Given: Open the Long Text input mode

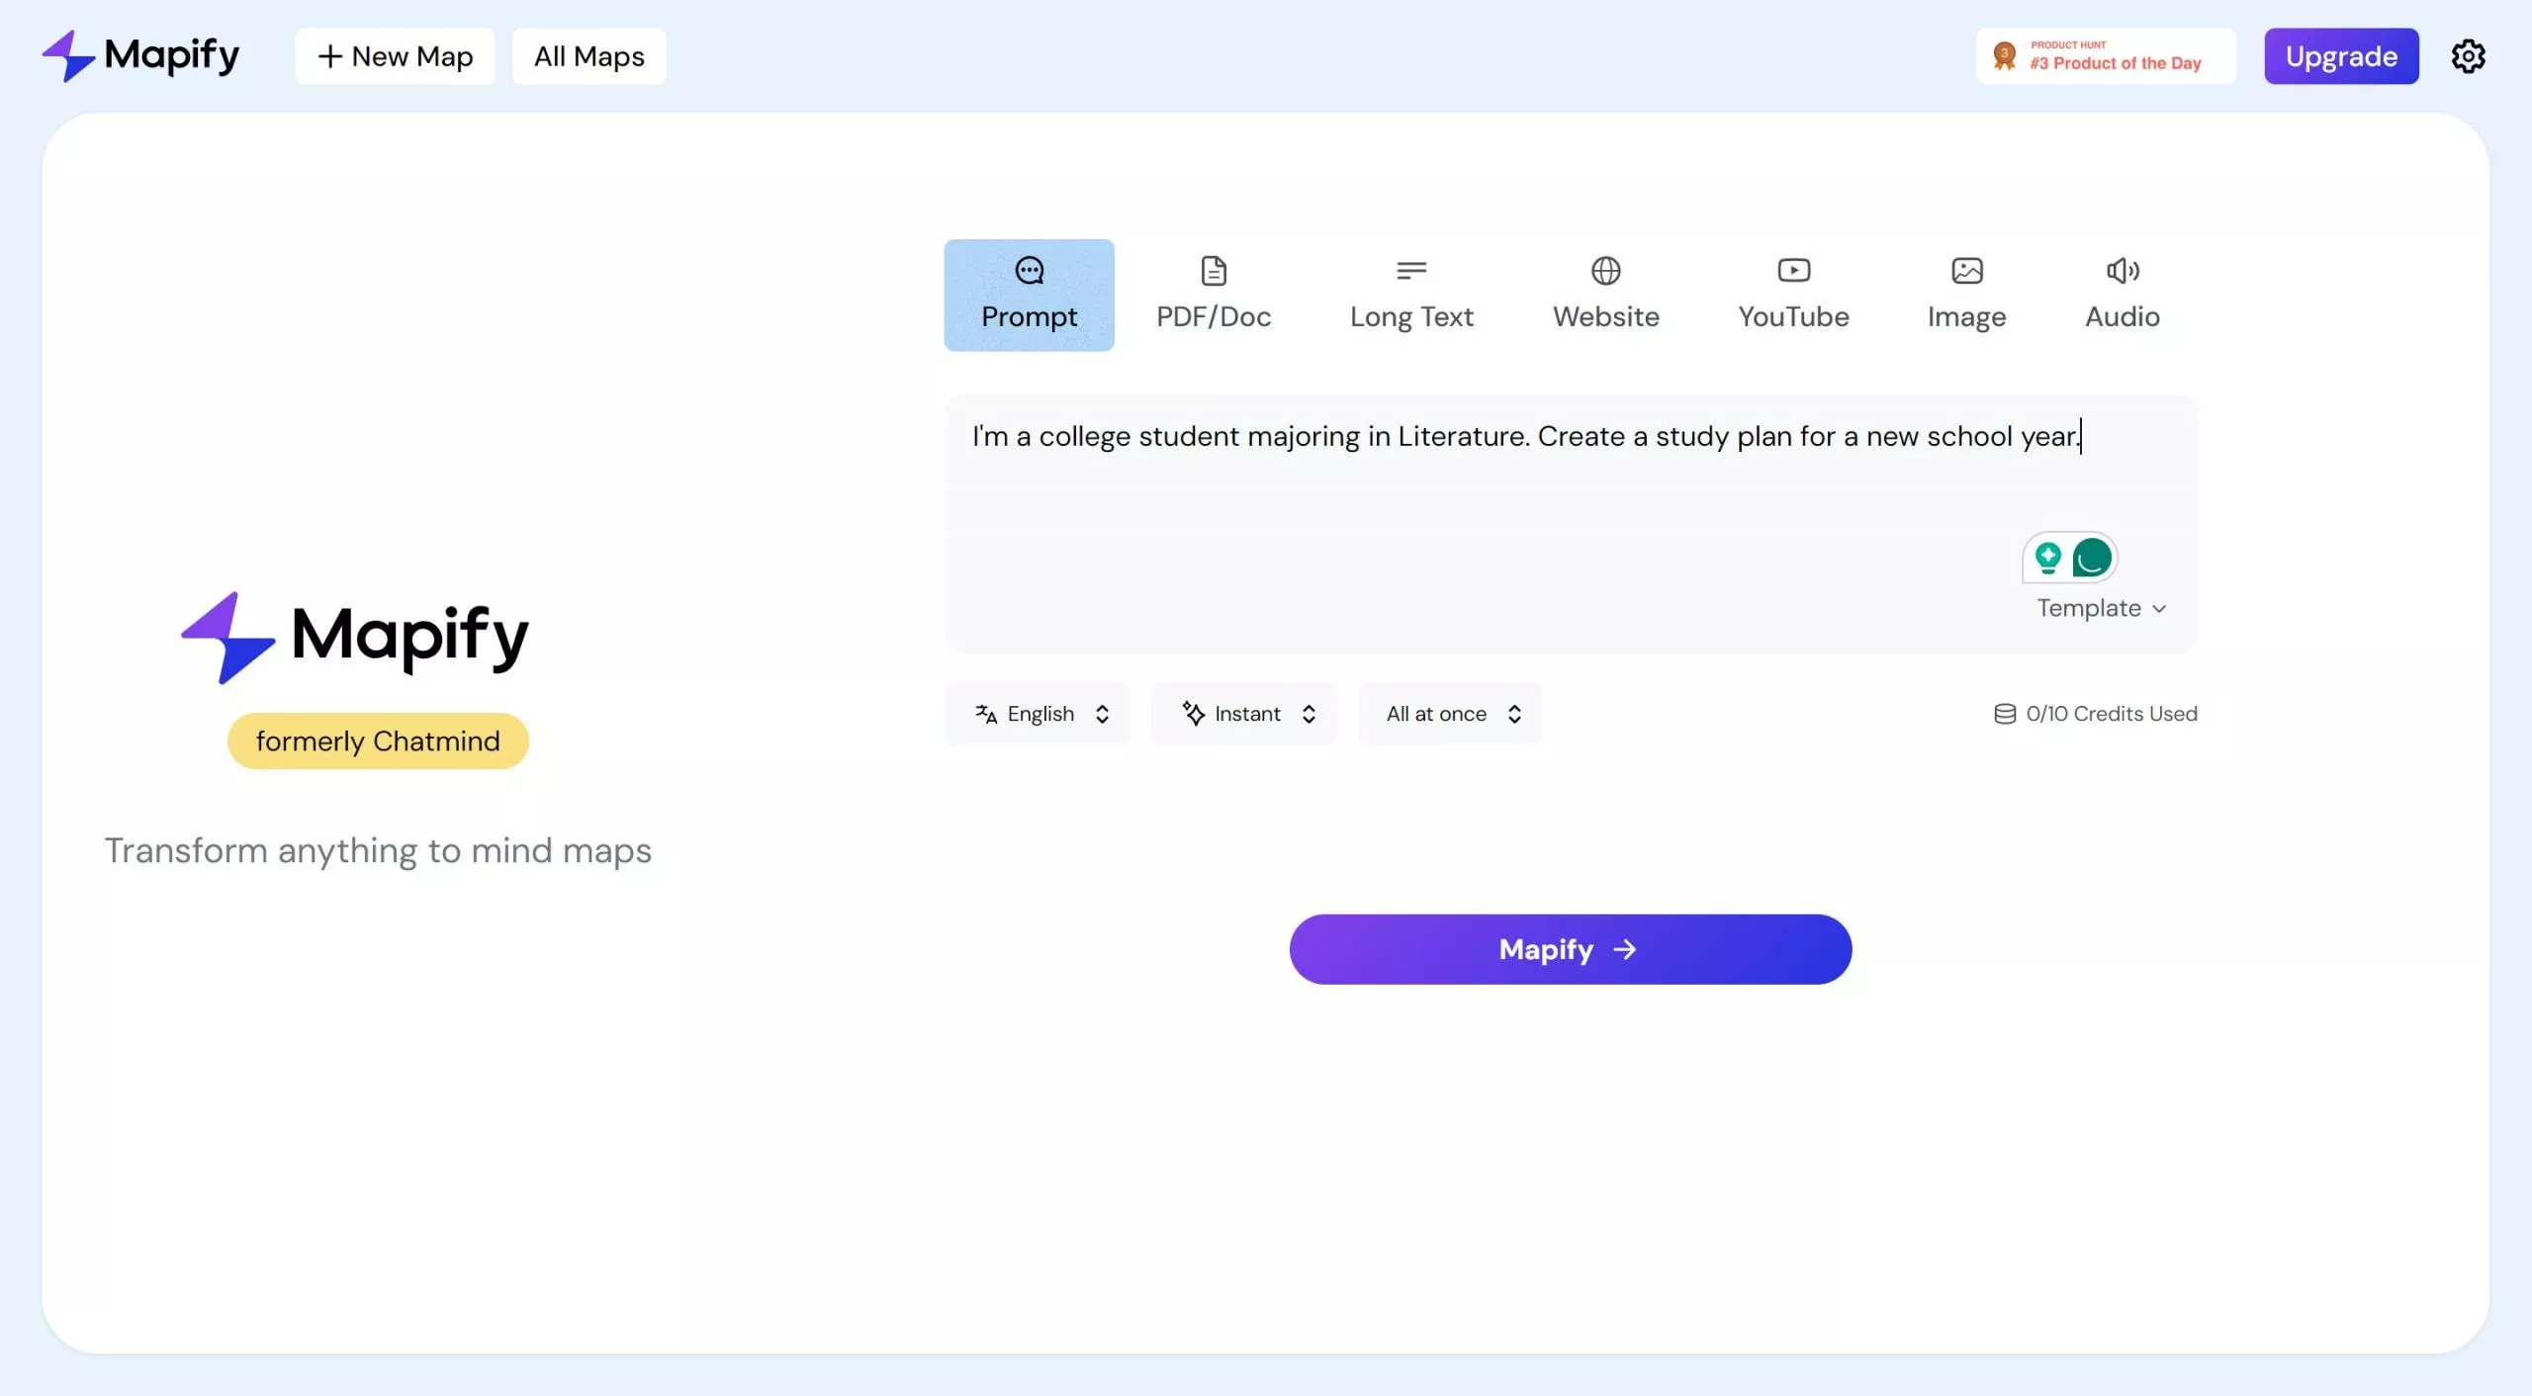Looking at the screenshot, I should [1410, 294].
